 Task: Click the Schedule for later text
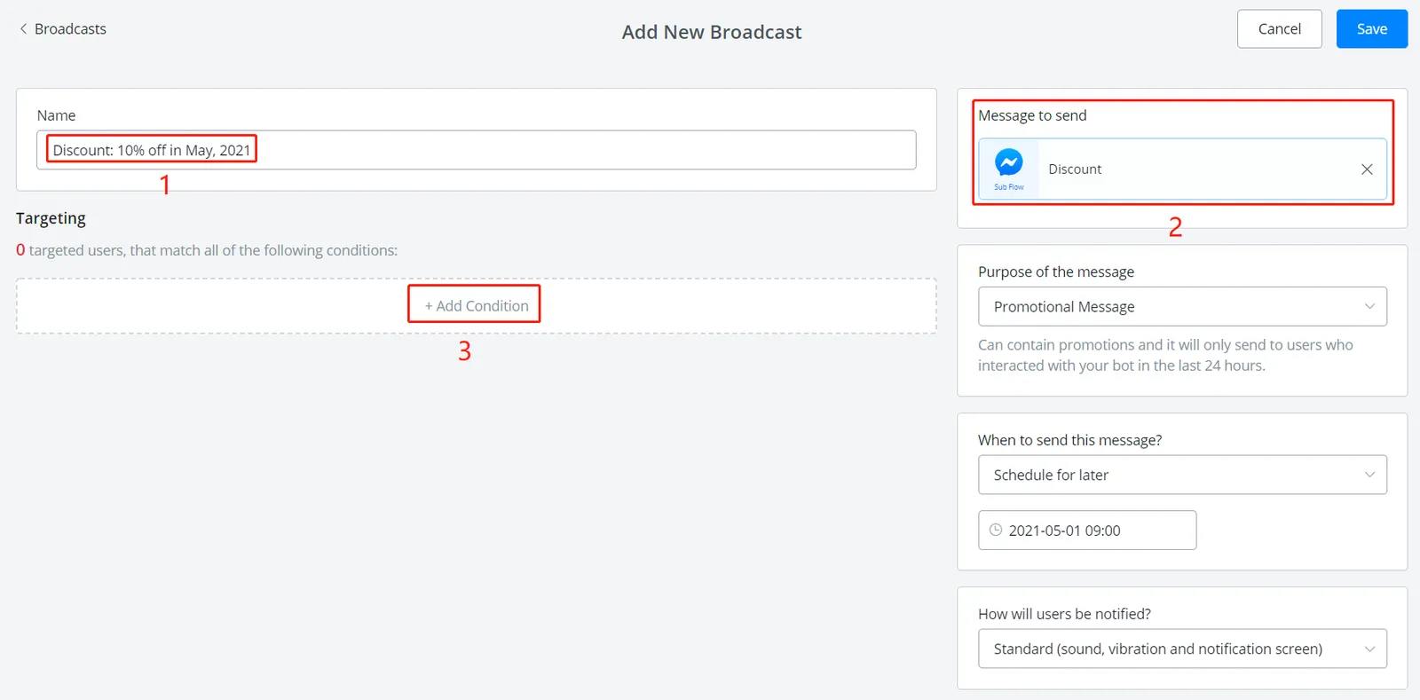(1051, 476)
